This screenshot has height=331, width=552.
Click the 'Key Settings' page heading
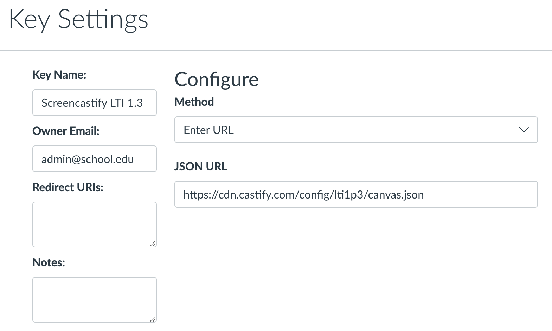click(78, 20)
